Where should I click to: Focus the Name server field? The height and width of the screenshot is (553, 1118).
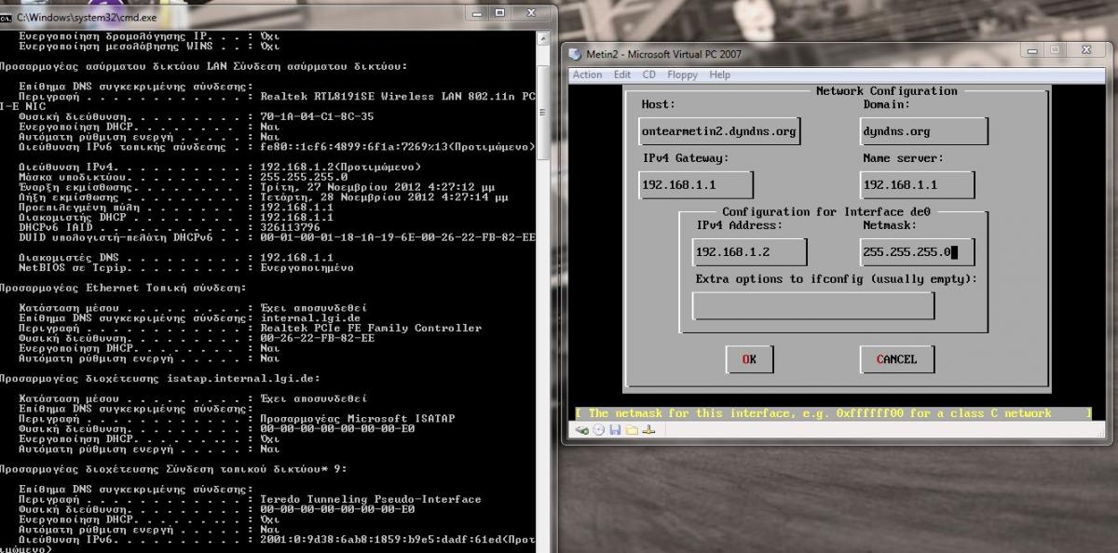click(x=918, y=185)
